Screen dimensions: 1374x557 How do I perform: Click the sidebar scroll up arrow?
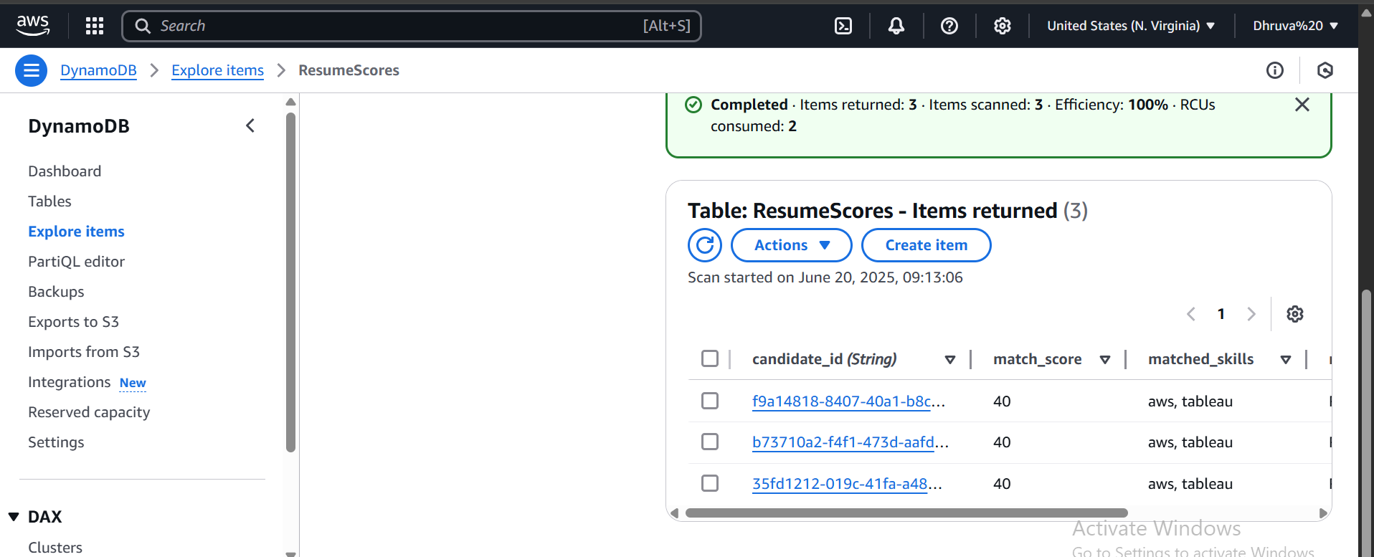point(290,102)
